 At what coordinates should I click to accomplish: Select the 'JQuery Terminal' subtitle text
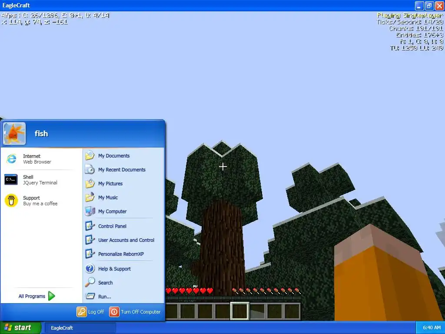[x=40, y=183]
